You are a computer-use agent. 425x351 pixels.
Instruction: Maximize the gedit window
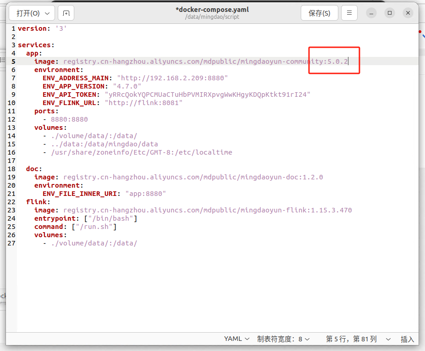pyautogui.click(x=390, y=13)
